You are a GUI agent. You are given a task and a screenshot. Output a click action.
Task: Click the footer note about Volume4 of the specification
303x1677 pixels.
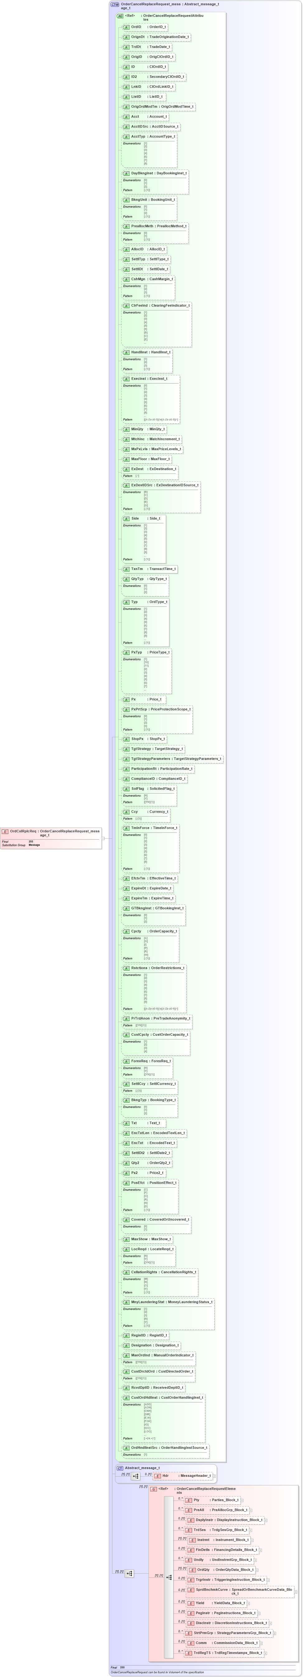click(157, 1672)
